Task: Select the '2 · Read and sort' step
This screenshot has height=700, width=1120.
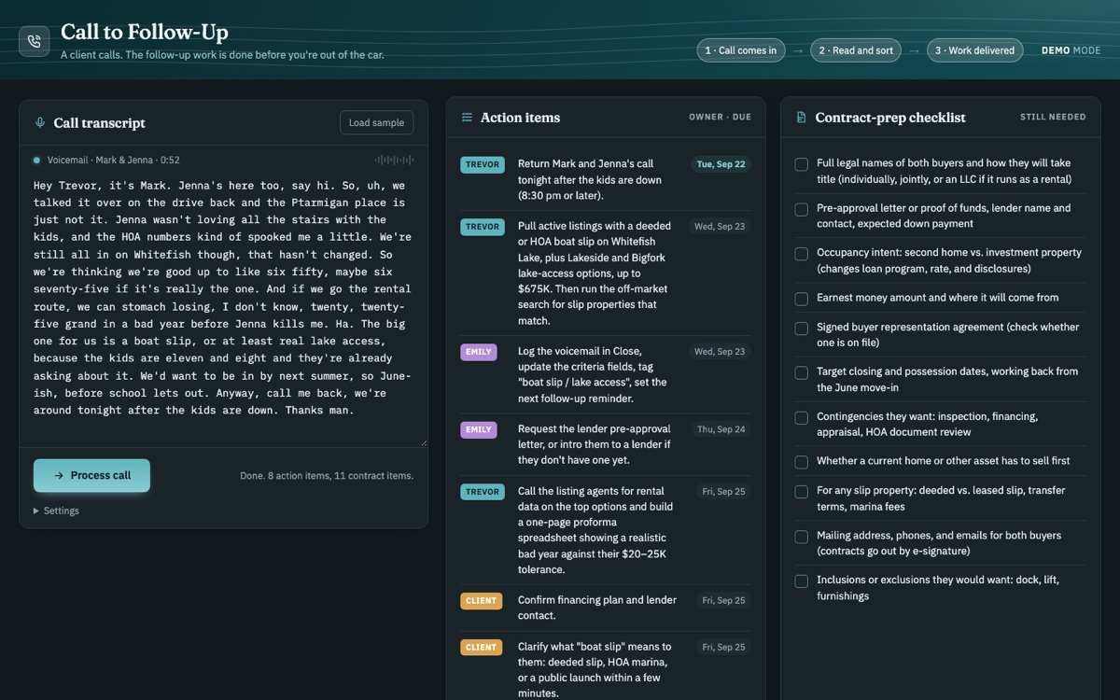Action: [x=856, y=50]
